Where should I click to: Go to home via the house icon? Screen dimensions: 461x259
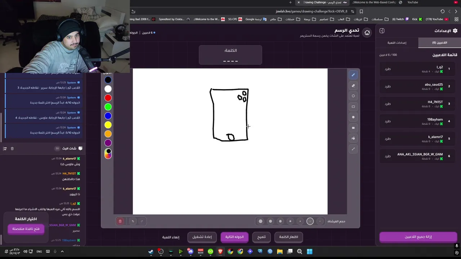coord(367,33)
